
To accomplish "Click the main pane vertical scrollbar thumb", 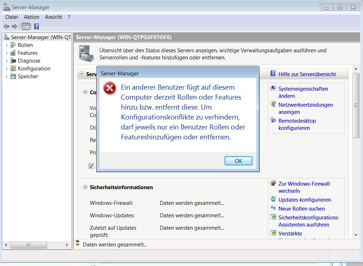I will click(356, 105).
